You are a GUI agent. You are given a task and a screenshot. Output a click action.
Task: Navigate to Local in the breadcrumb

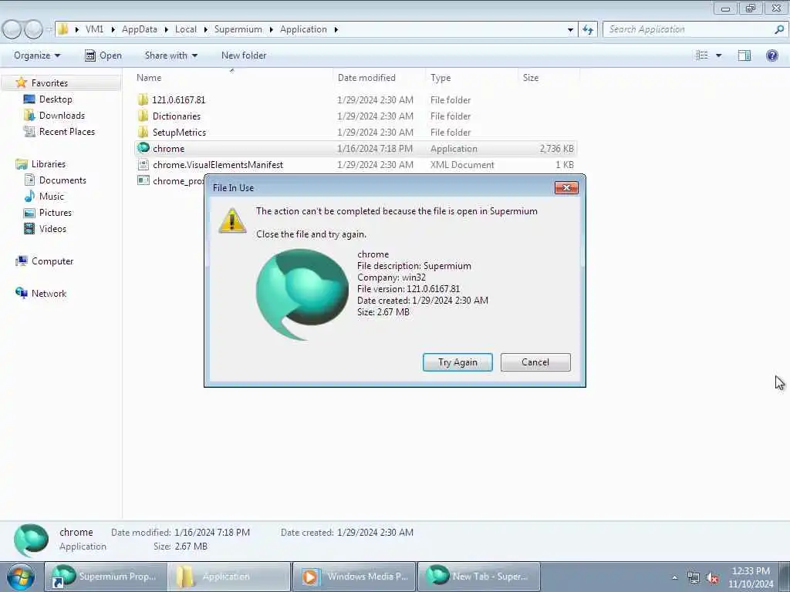[x=186, y=29]
